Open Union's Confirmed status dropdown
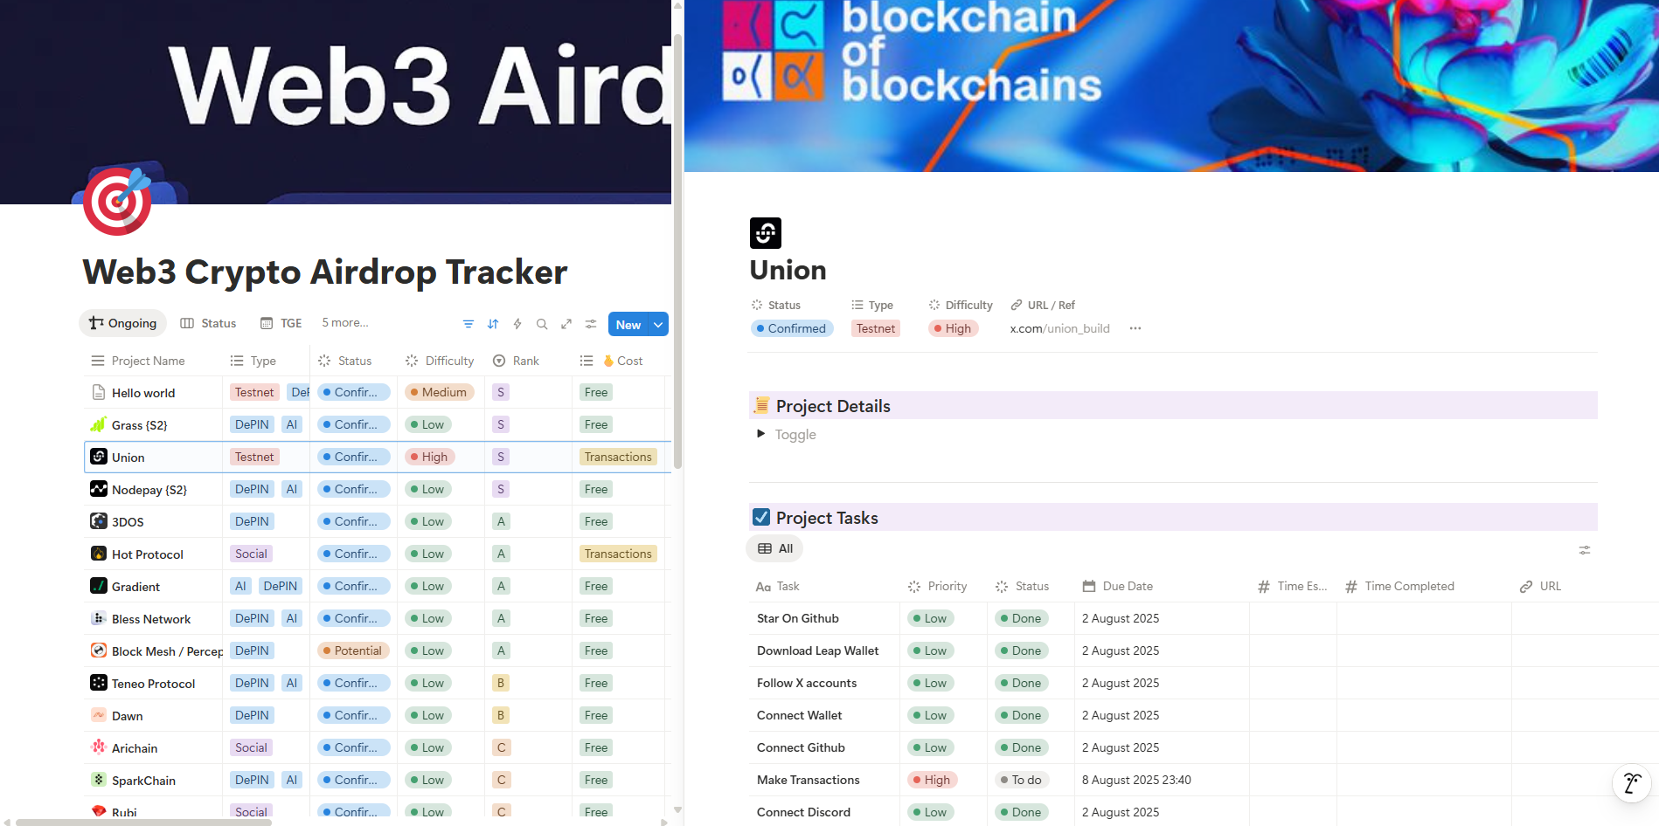This screenshot has height=826, width=1659. [792, 328]
